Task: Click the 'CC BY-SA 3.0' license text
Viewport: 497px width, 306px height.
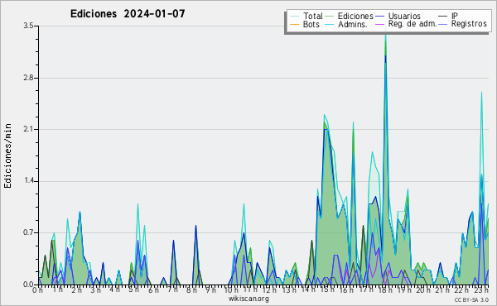Action: tap(471, 299)
